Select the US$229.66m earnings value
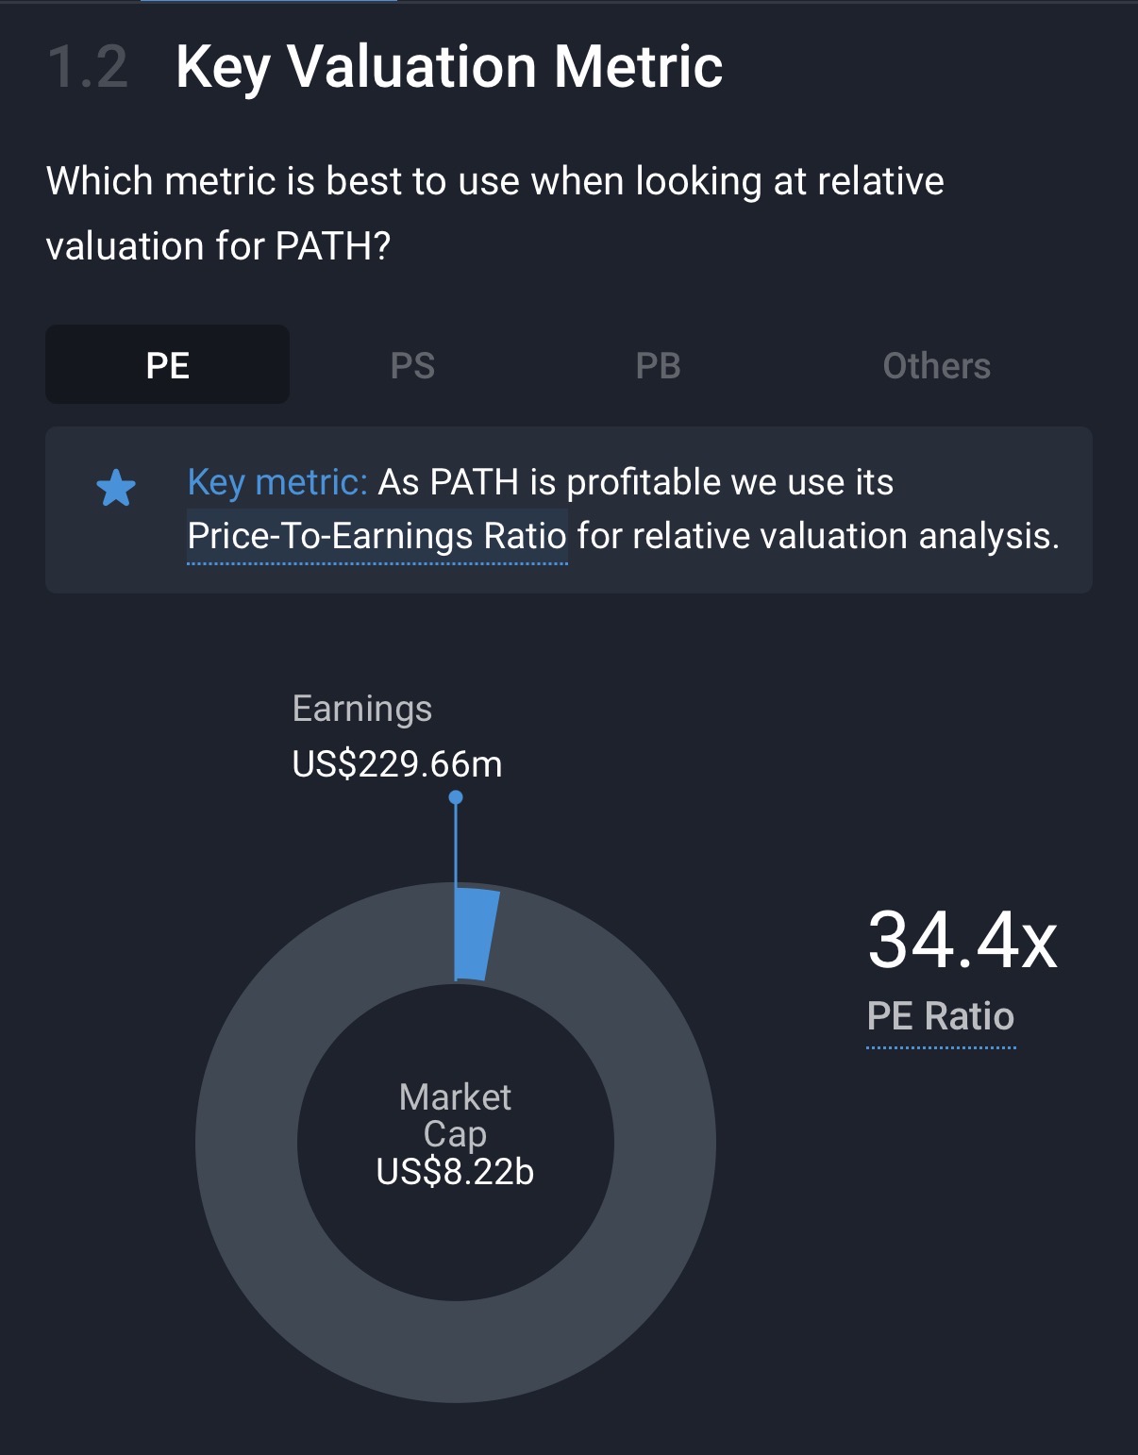This screenshot has width=1138, height=1455. pyautogui.click(x=397, y=763)
